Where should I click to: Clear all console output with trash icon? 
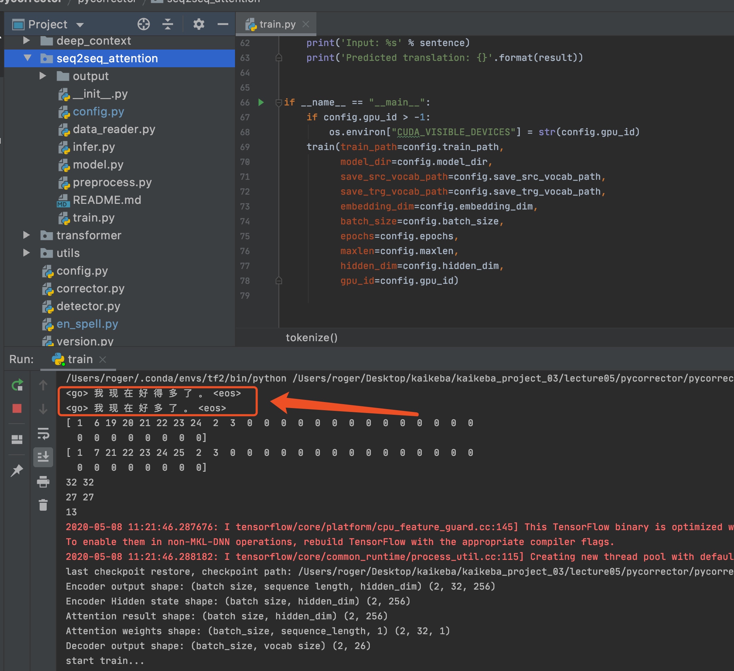(x=43, y=505)
